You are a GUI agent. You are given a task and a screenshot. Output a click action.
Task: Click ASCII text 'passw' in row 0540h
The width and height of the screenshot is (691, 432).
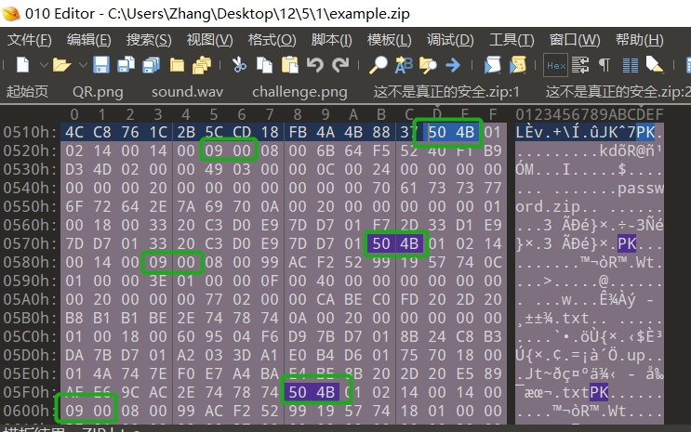click(x=641, y=188)
